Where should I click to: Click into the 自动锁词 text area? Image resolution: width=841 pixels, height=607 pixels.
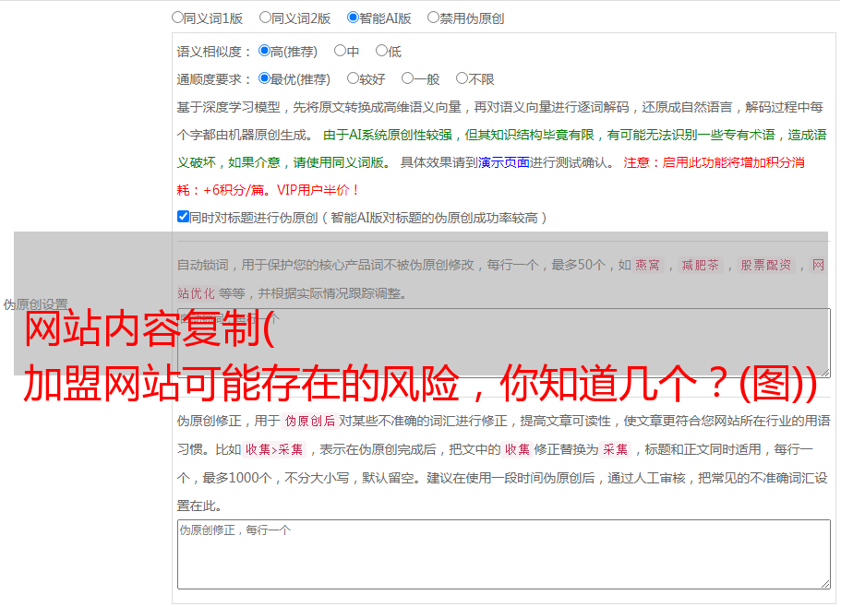click(504, 343)
